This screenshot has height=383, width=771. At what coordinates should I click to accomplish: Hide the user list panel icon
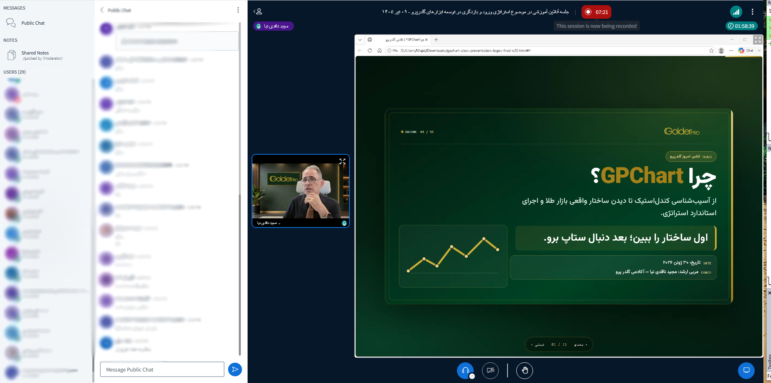[x=258, y=12]
